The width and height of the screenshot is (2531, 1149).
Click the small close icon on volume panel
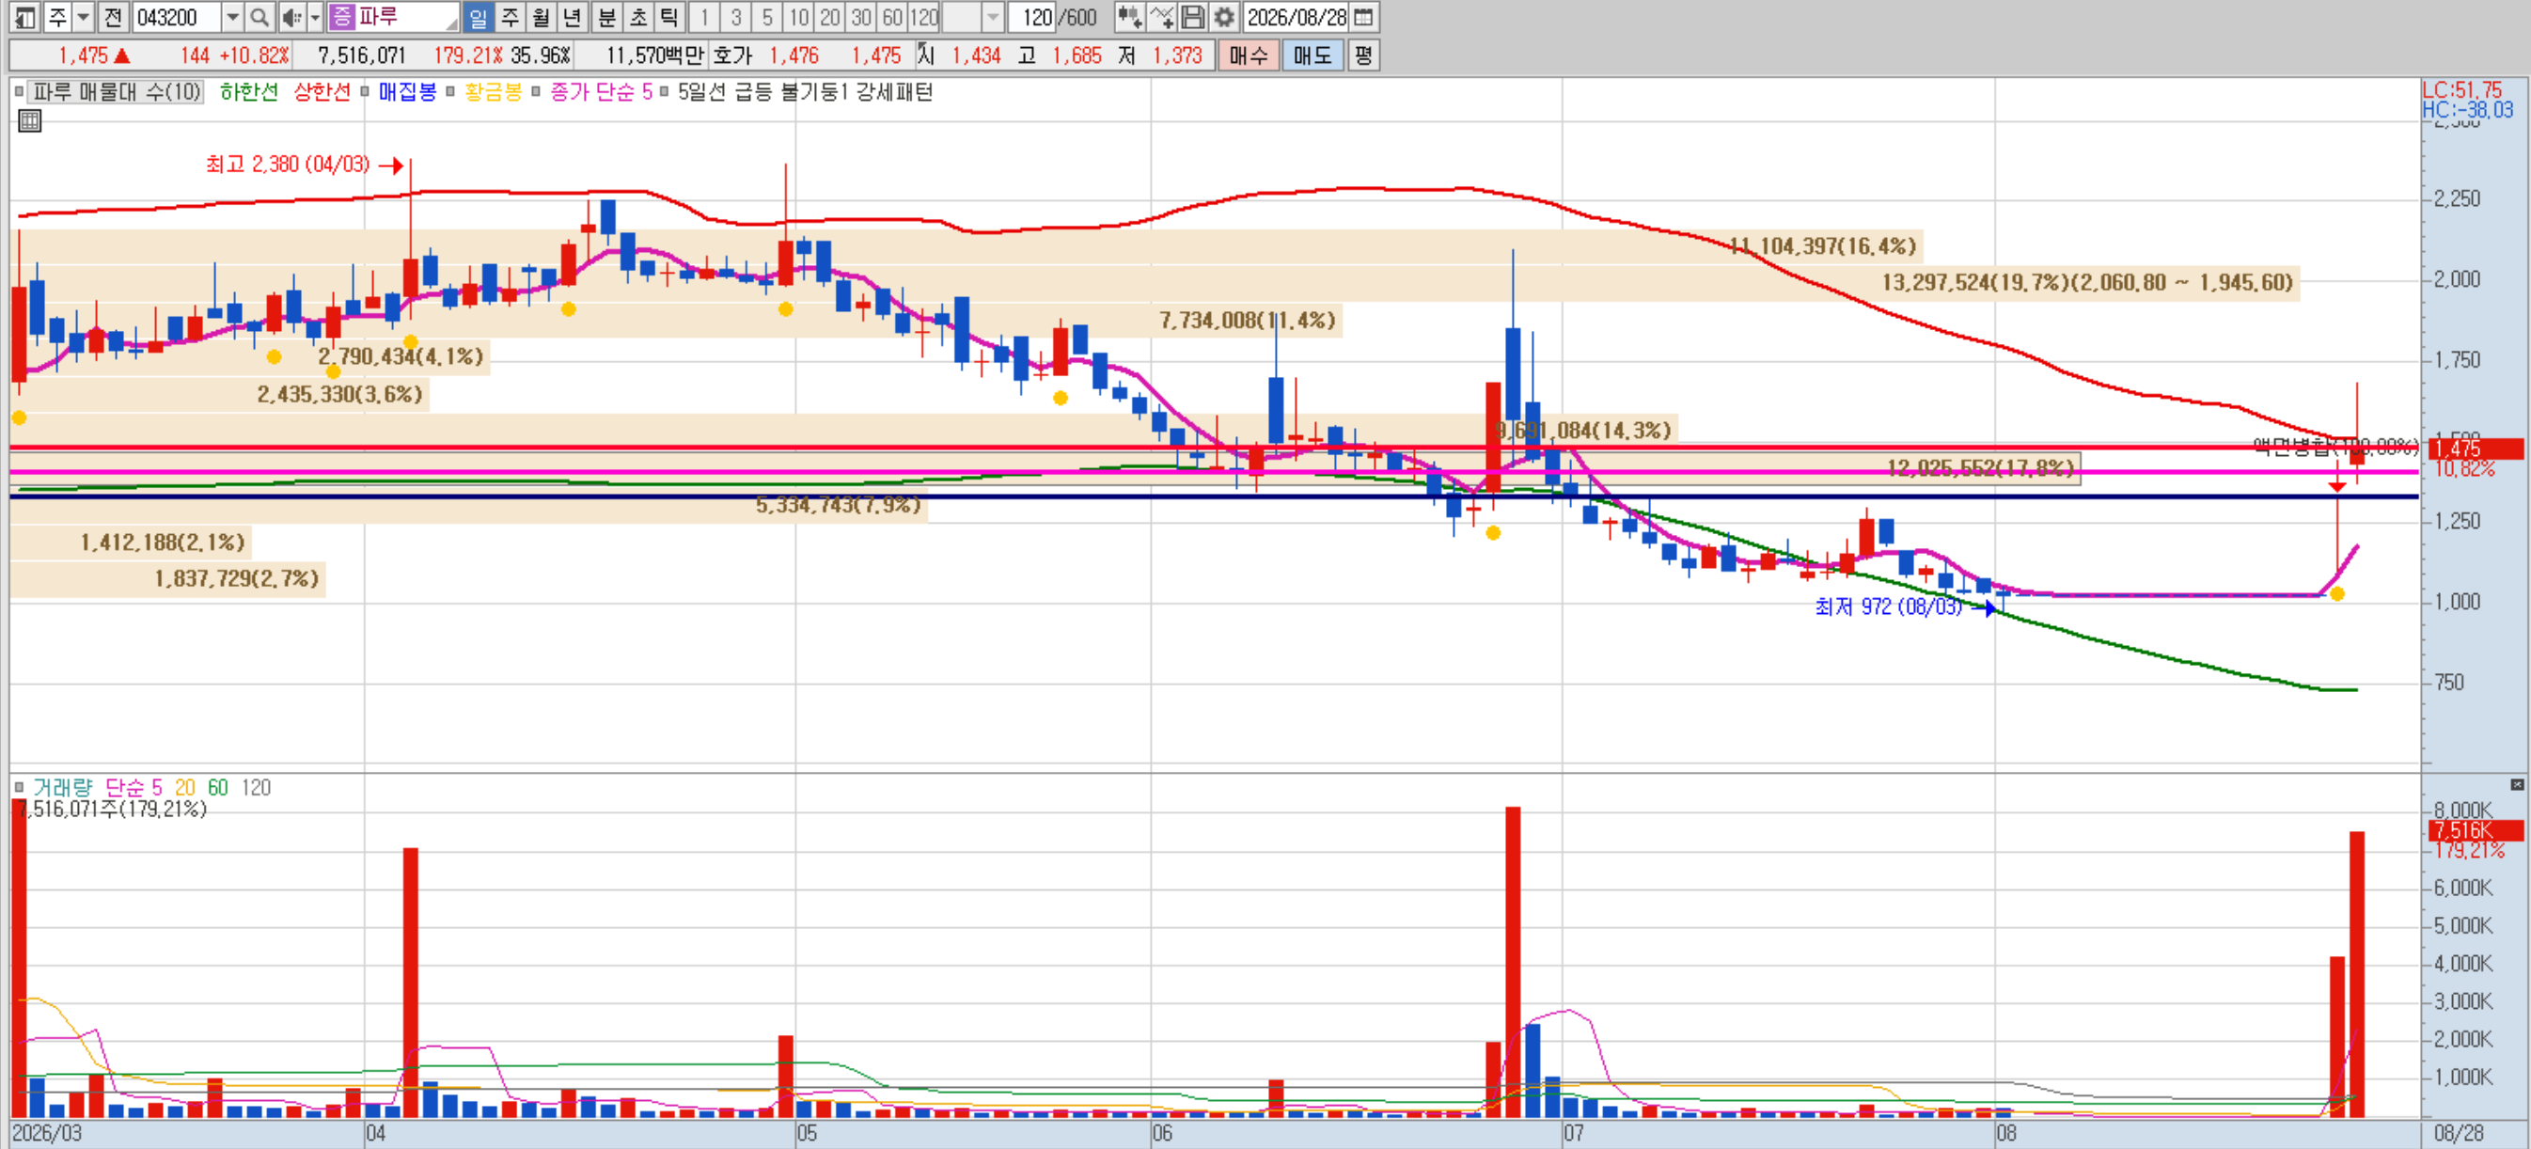coord(2517,784)
